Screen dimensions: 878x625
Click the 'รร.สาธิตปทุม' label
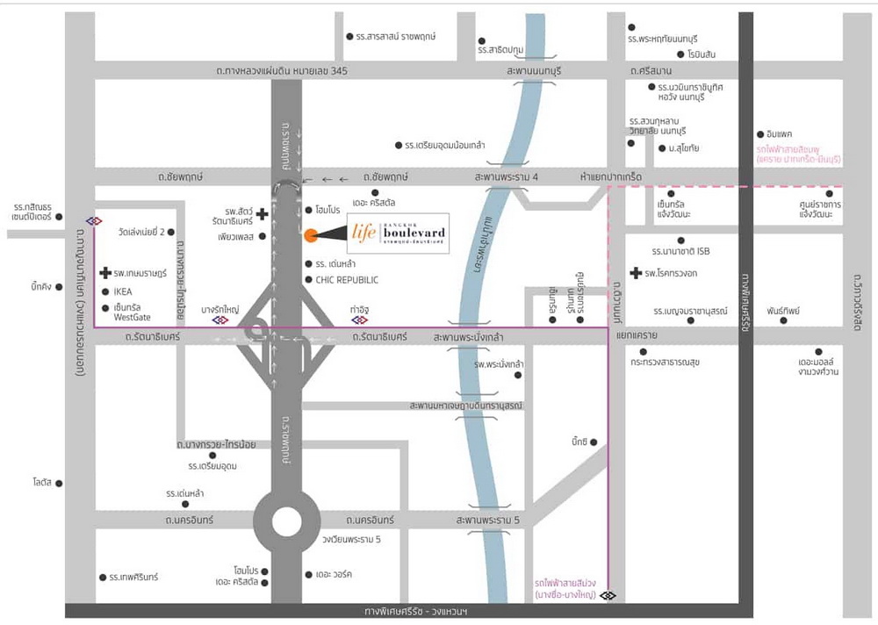(x=500, y=50)
